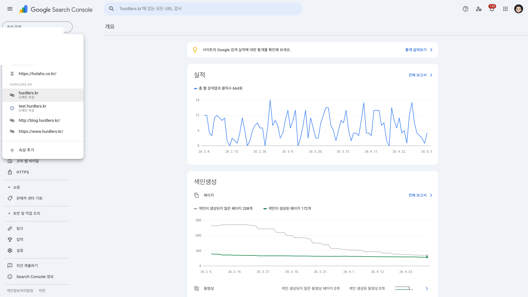Open the Google apps grid
The image size is (528, 297).
click(505, 9)
